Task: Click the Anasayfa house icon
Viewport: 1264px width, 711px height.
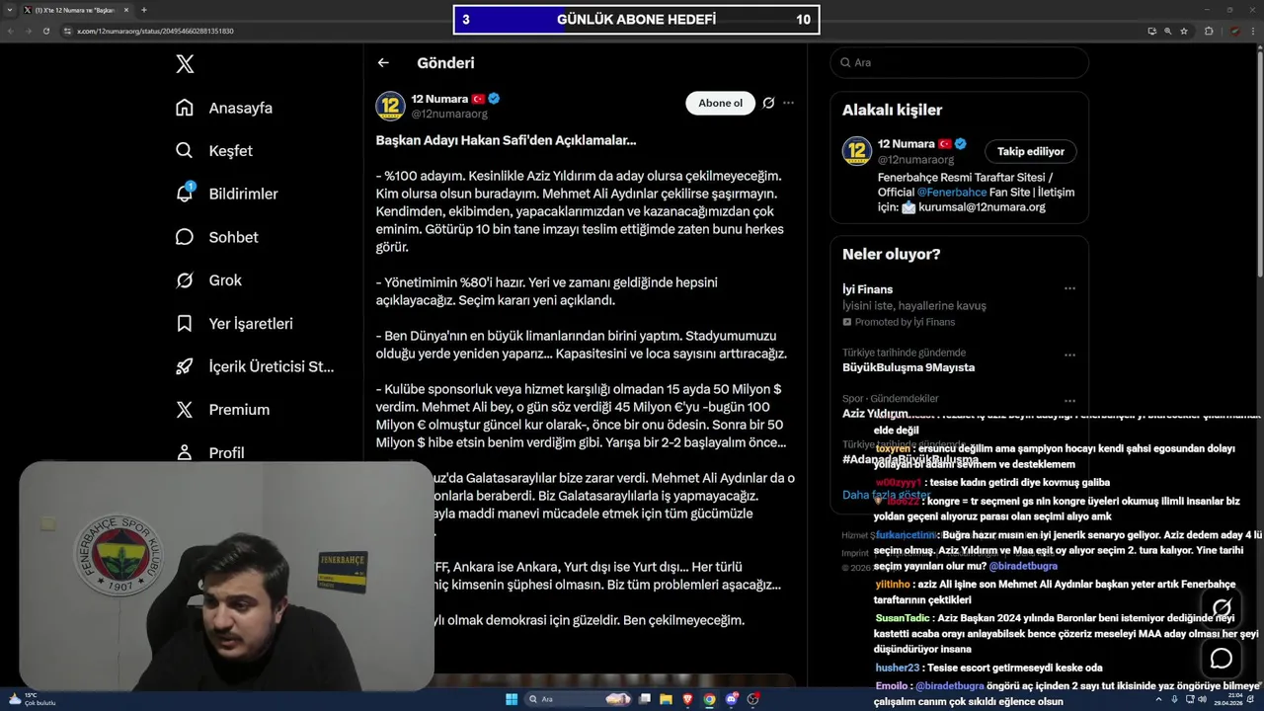Action: 185,108
